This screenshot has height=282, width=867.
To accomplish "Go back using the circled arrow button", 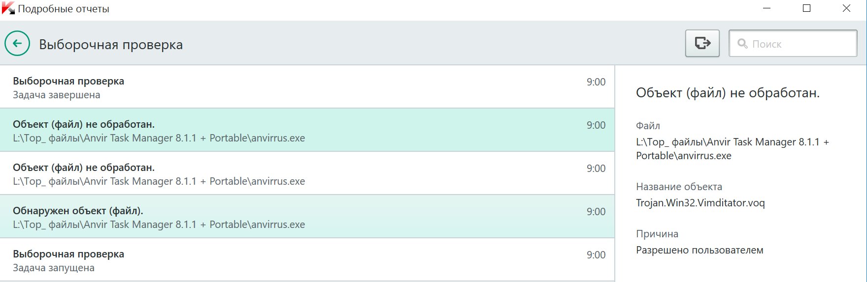I will (x=17, y=44).
